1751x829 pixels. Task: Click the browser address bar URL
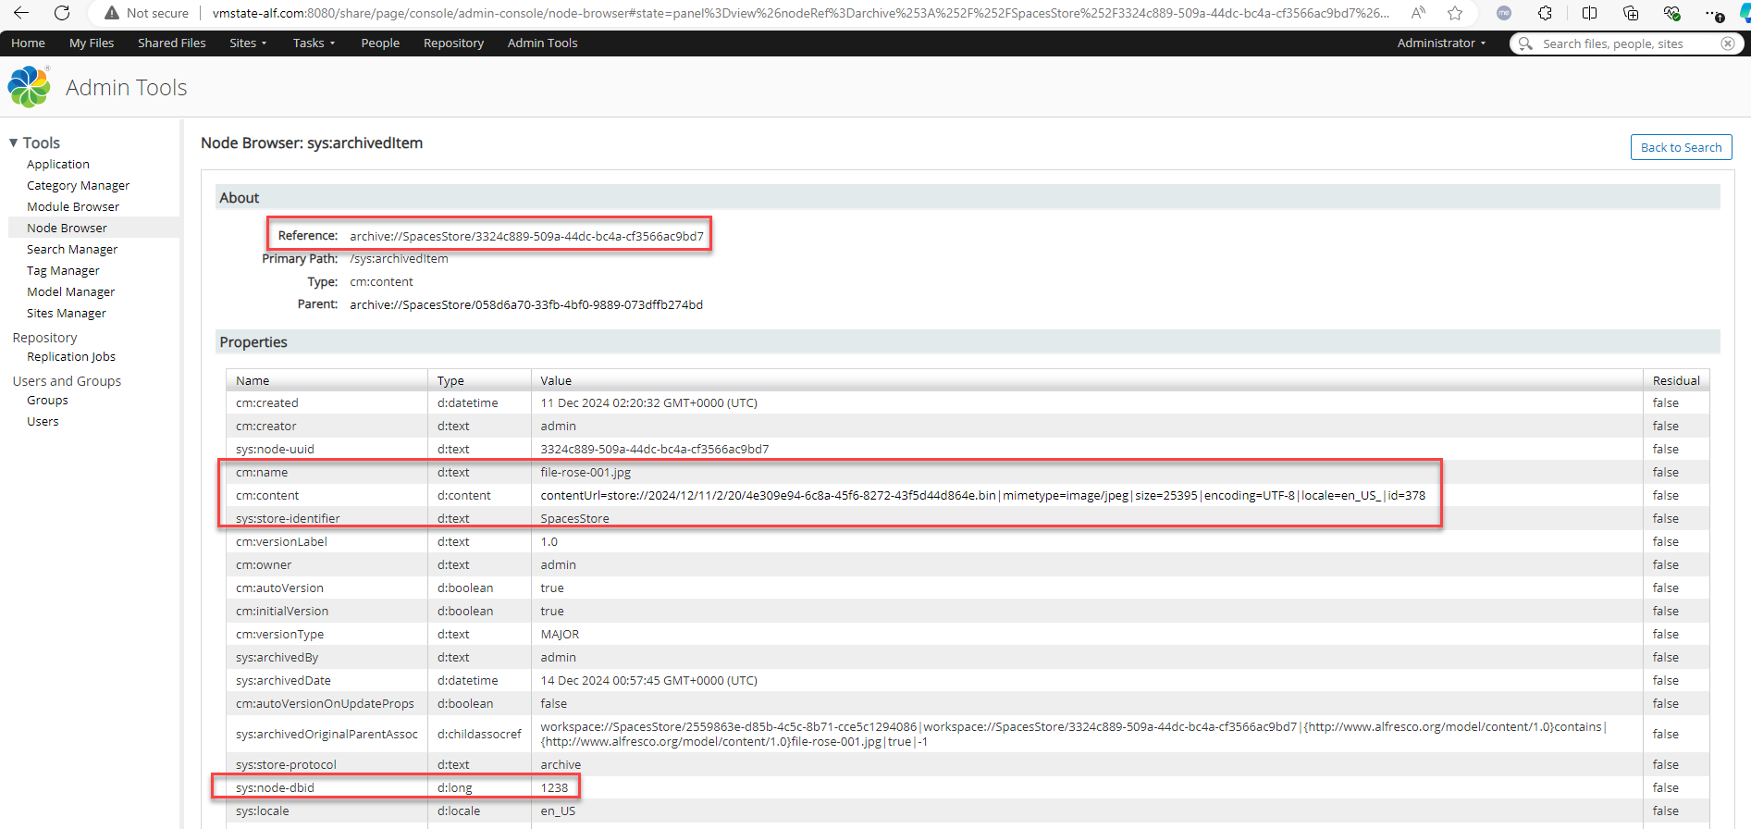point(800,13)
